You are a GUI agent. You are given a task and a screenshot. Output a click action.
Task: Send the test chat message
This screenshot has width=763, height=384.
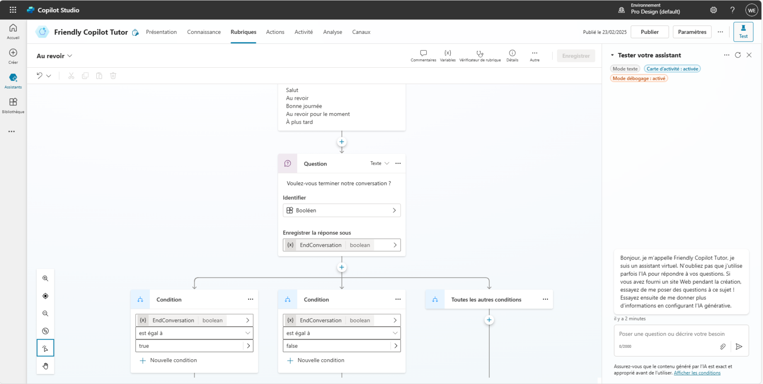pyautogui.click(x=739, y=346)
